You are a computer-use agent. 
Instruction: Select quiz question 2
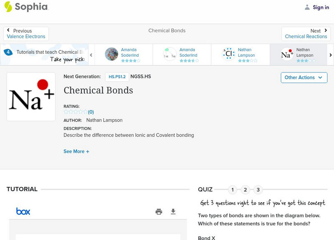245,190
